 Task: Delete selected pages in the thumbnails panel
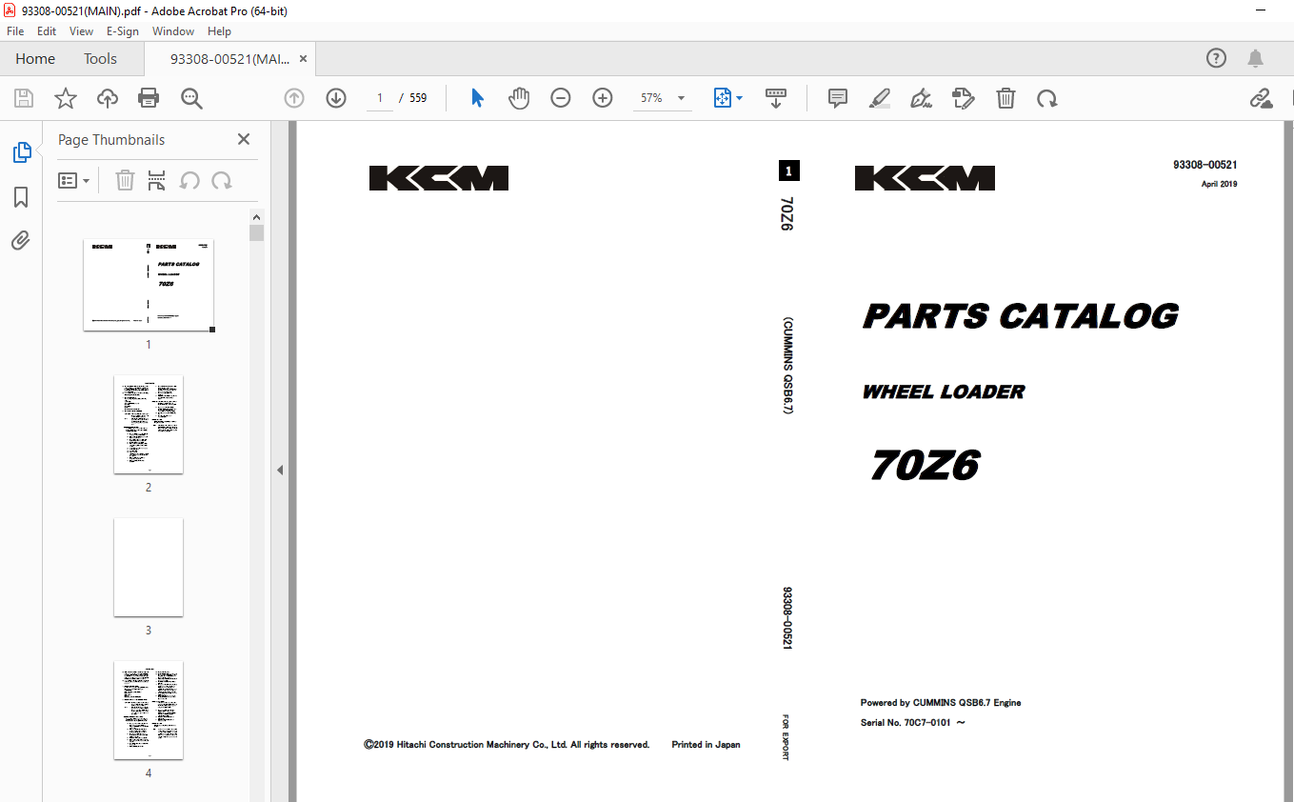pos(125,180)
